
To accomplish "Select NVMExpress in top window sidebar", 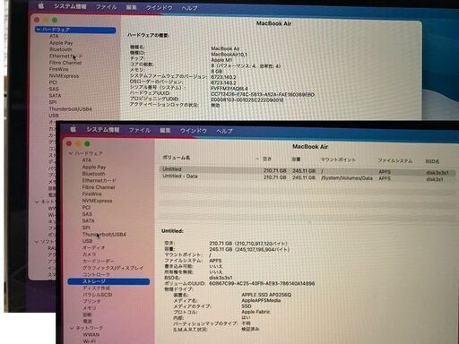I will (x=64, y=76).
